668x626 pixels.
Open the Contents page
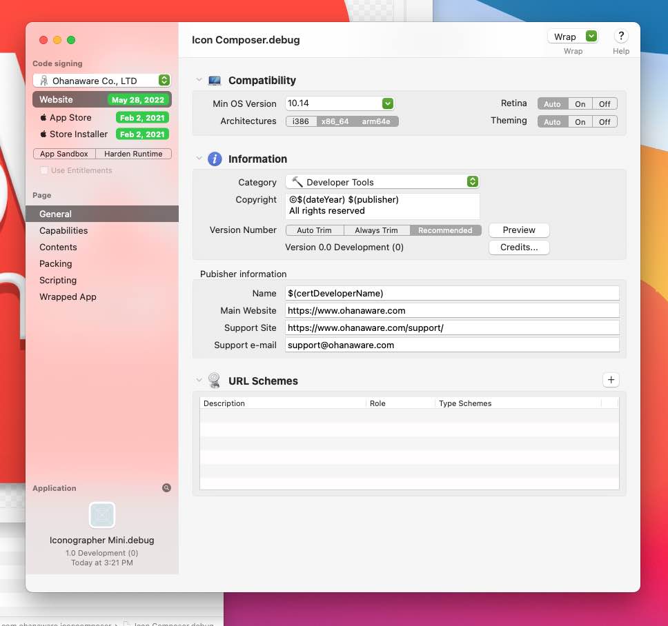click(x=102, y=247)
